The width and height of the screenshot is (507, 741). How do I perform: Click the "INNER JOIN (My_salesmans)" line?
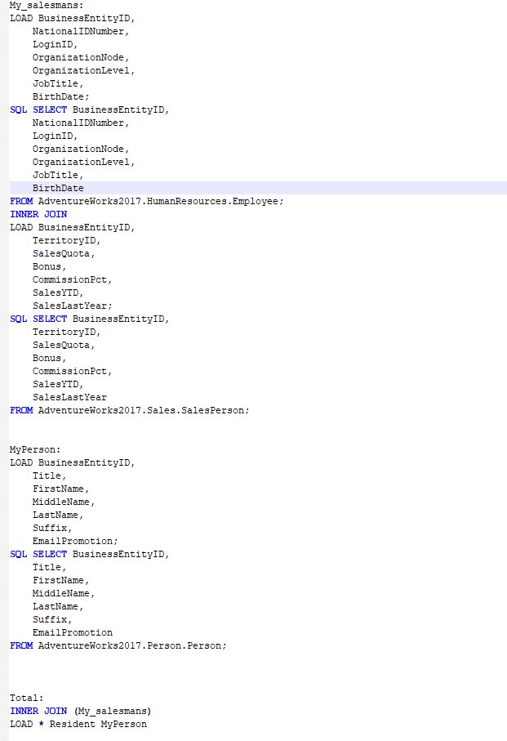click(81, 712)
